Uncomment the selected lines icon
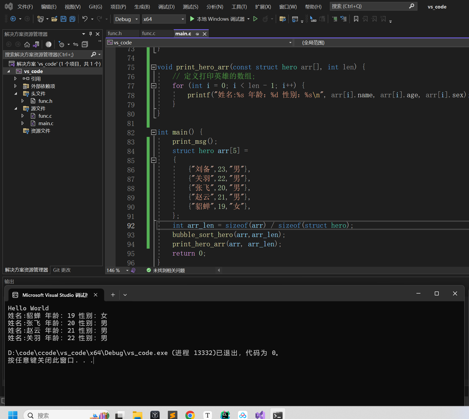 tap(344, 19)
